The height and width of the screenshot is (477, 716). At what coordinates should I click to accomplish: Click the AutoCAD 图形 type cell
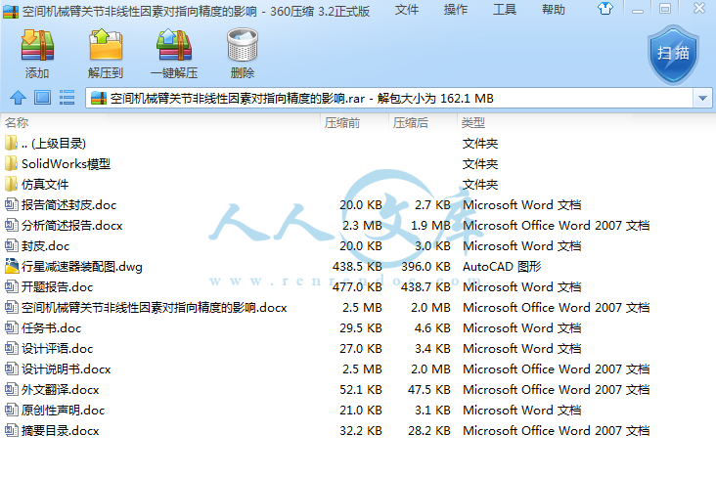[x=502, y=267]
